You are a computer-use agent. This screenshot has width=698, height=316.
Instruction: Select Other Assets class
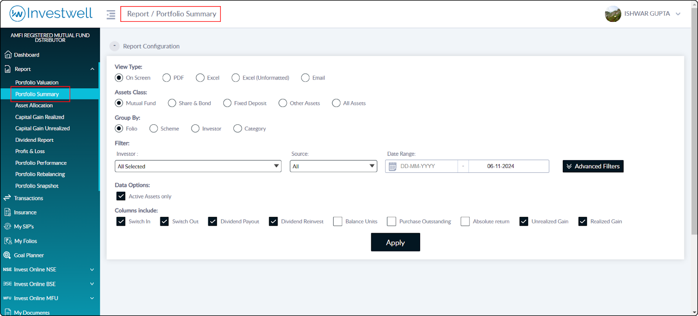283,103
